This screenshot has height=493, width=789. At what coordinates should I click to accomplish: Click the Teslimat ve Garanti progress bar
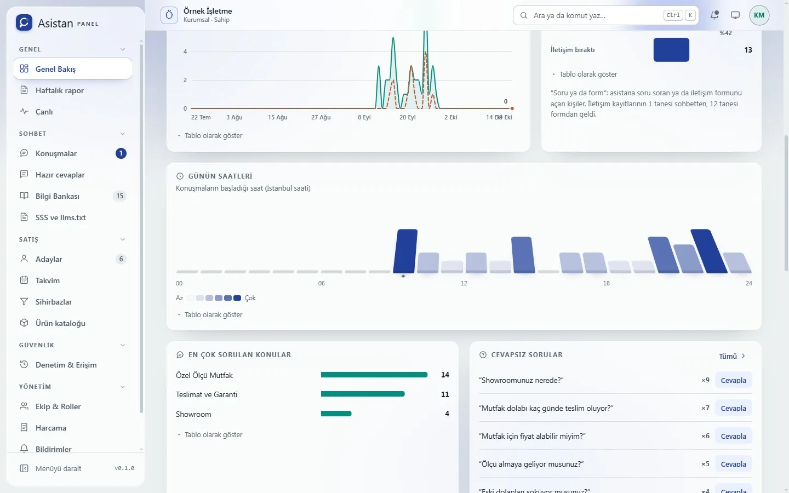tap(363, 394)
